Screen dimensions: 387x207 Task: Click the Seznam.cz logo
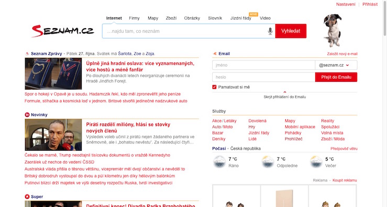tap(63, 31)
